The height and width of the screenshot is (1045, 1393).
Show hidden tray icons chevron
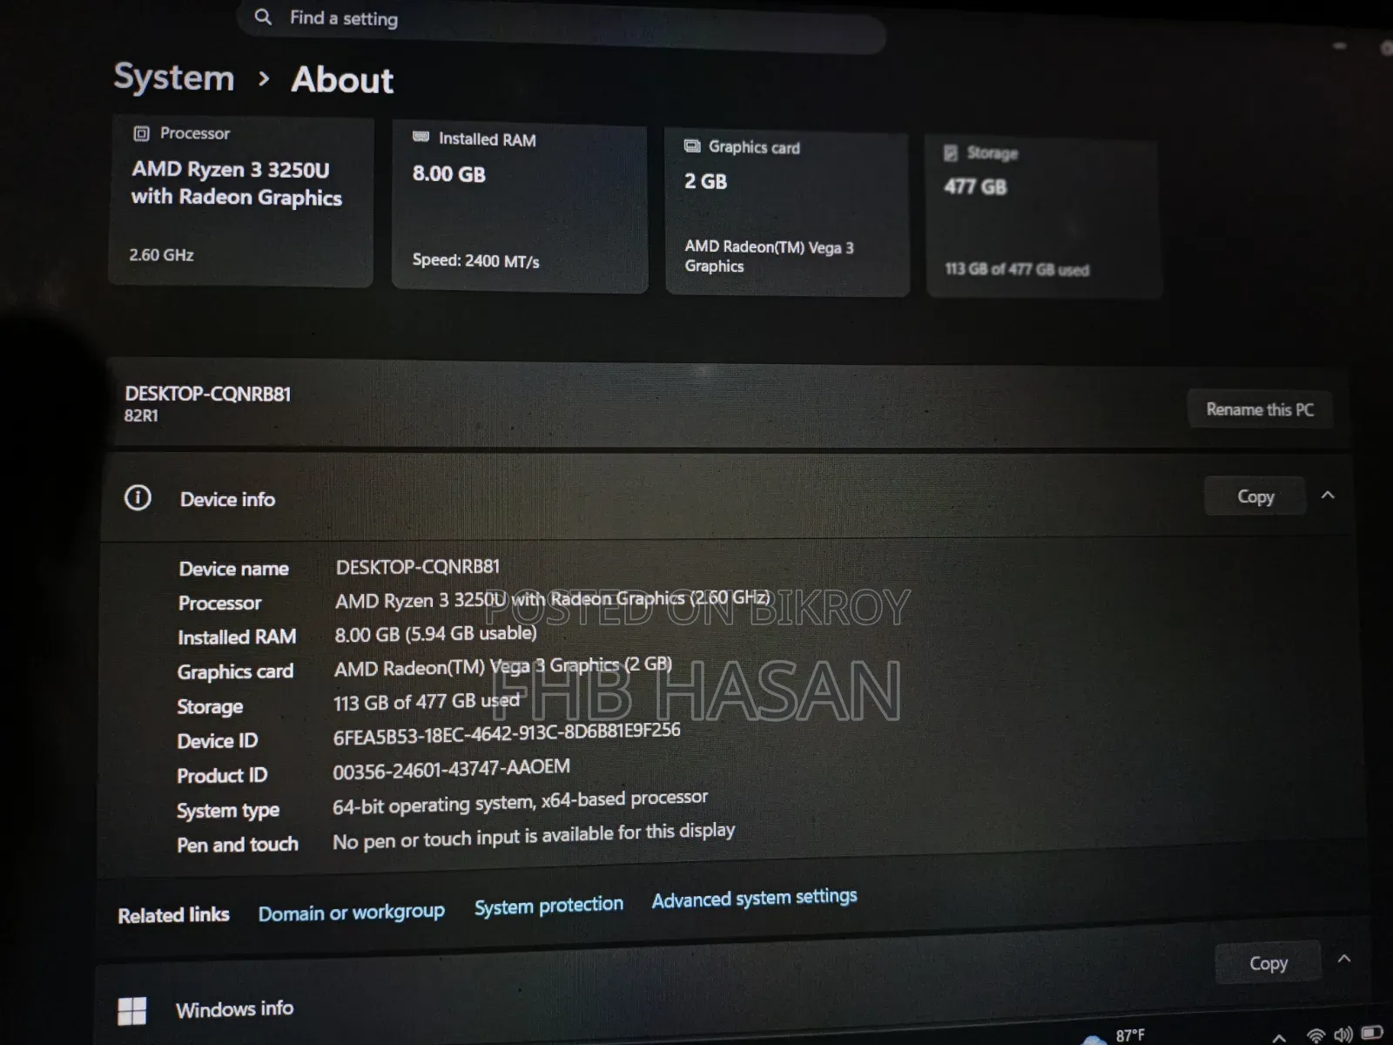1279,1037
